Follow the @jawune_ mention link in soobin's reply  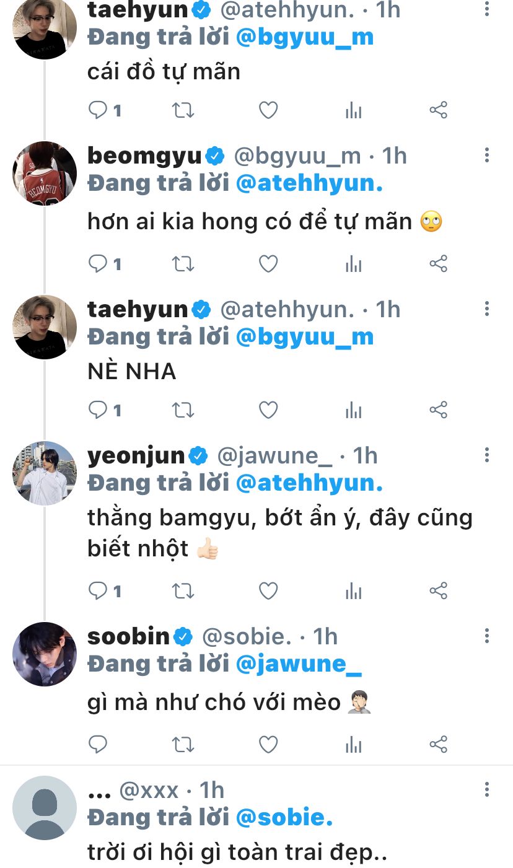(299, 664)
